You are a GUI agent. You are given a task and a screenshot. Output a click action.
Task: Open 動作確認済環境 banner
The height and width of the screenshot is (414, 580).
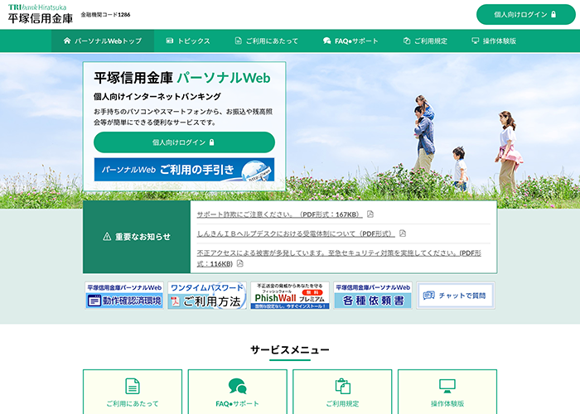click(124, 296)
